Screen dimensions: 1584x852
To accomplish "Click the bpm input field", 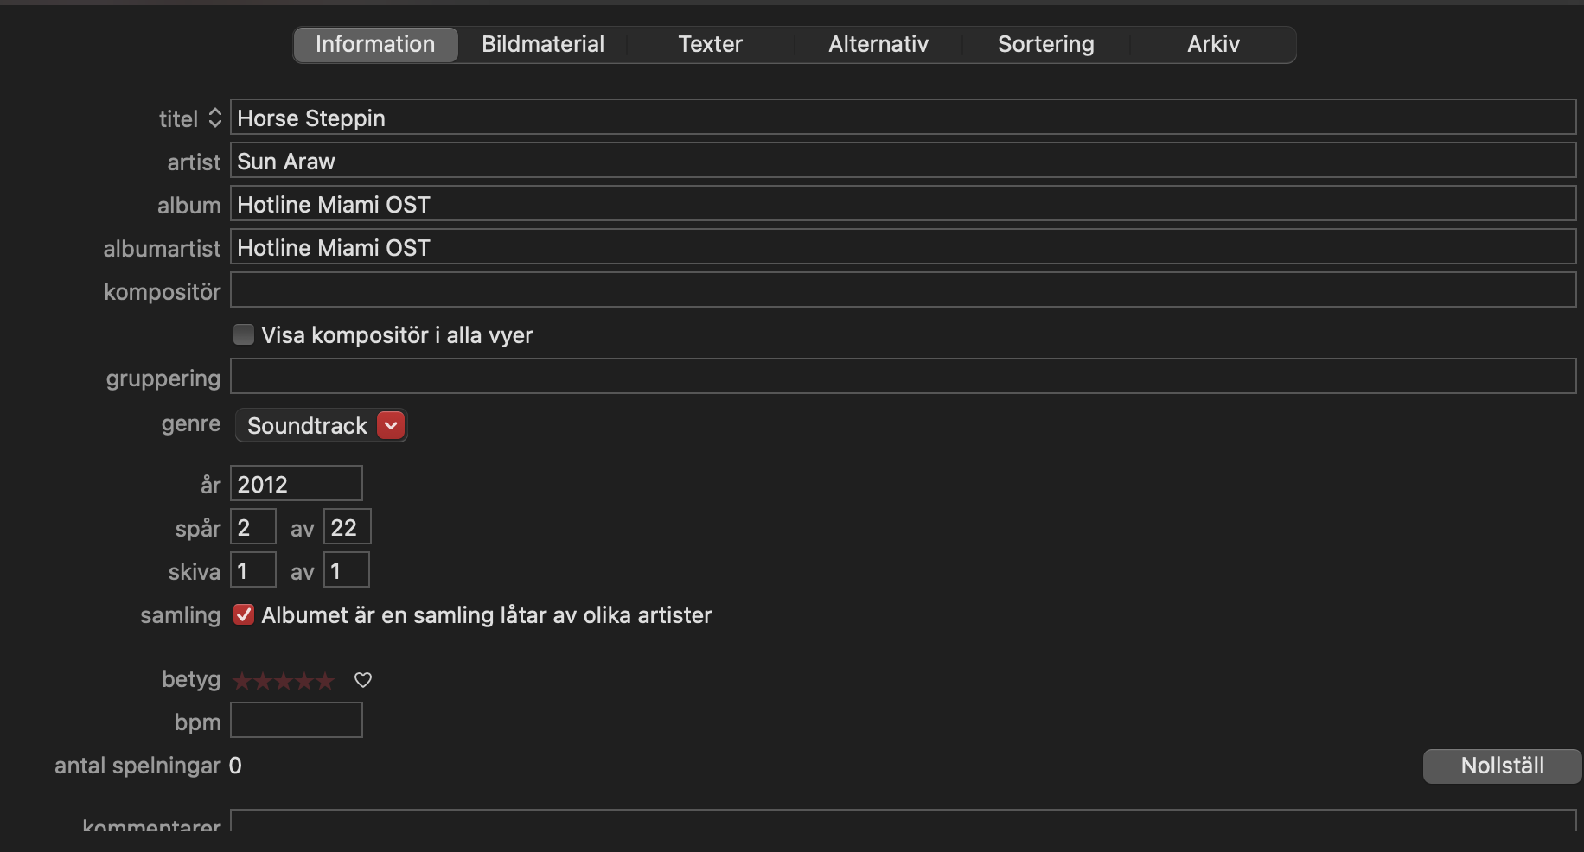I will pos(296,720).
